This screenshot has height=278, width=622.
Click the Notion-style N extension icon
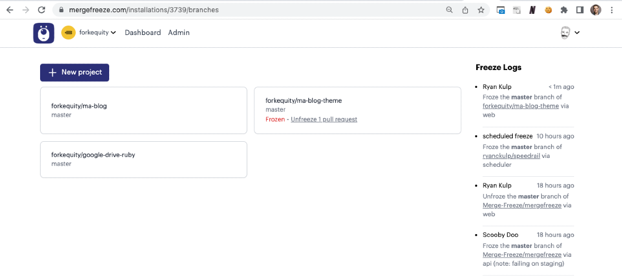[532, 11]
